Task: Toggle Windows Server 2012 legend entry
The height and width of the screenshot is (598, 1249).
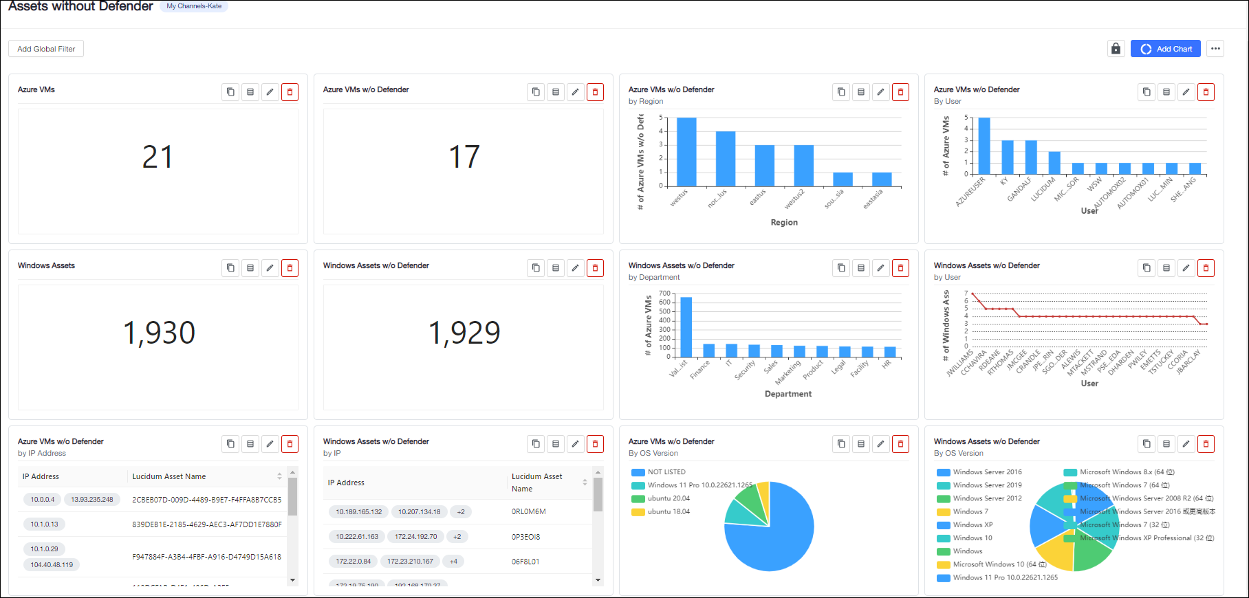Action: click(x=979, y=498)
